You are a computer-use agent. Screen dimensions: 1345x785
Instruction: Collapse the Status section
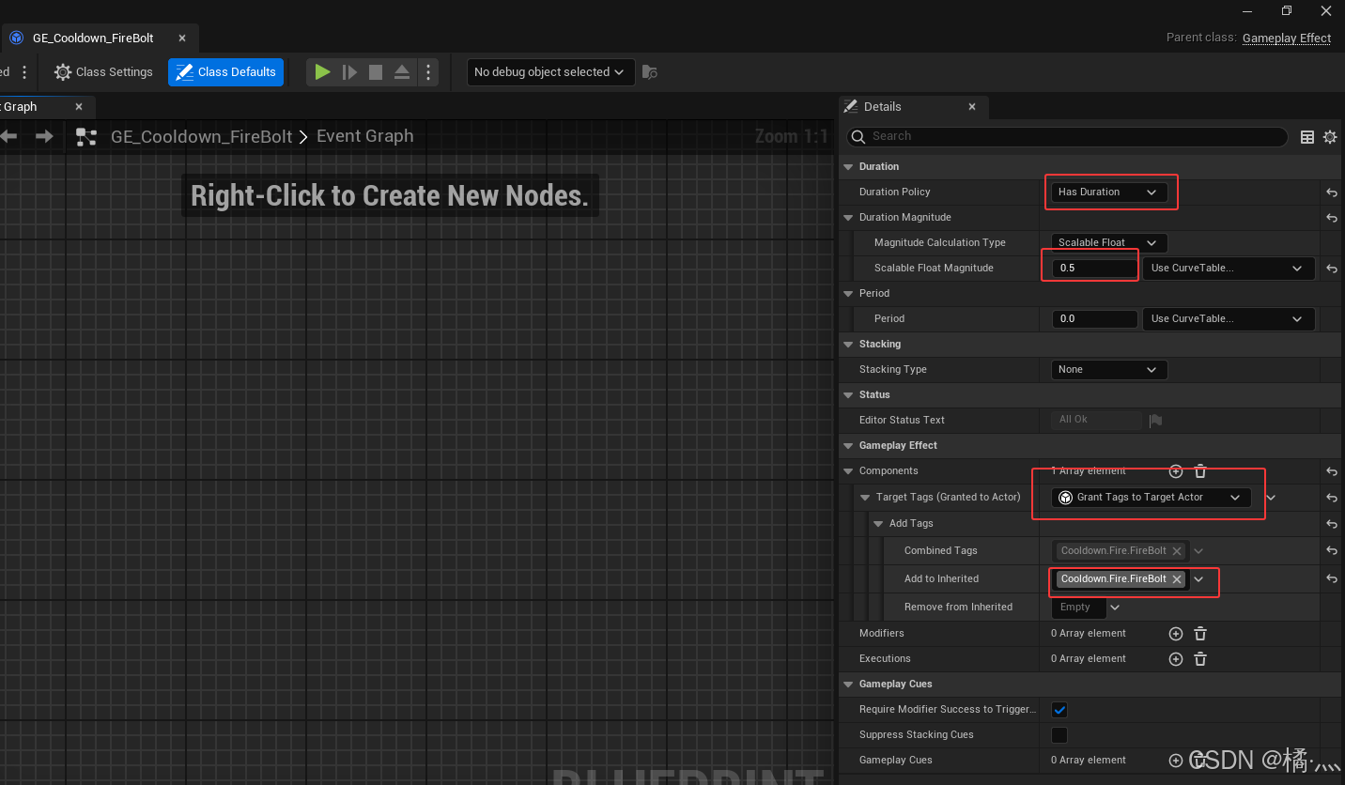(x=849, y=395)
